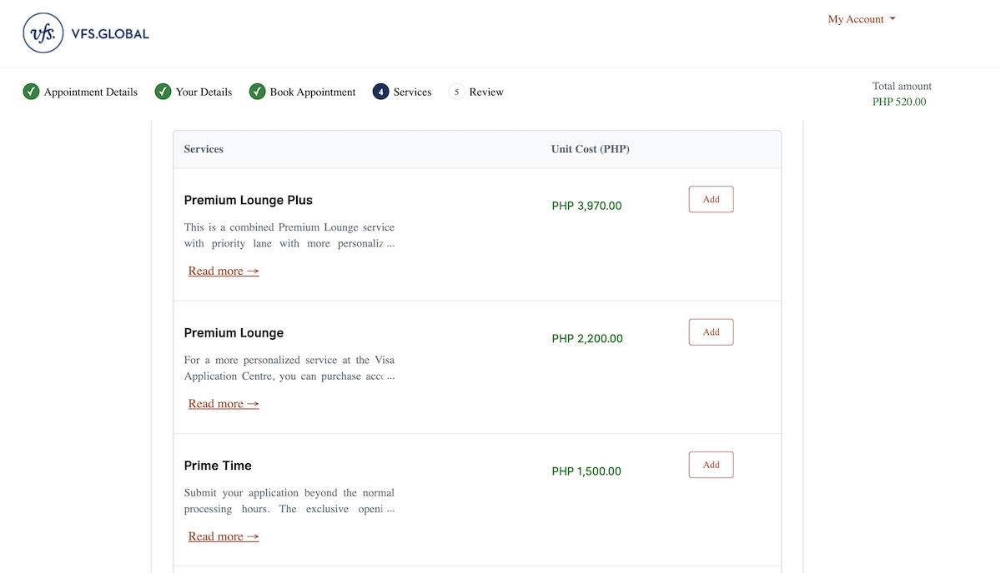Add the Premium Lounge service
This screenshot has height=573, width=1001.
(x=711, y=332)
